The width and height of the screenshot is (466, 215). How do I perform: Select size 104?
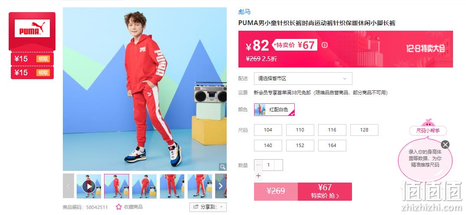point(268,130)
